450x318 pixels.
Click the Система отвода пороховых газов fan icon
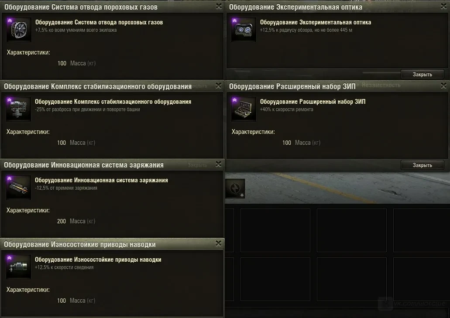19,30
